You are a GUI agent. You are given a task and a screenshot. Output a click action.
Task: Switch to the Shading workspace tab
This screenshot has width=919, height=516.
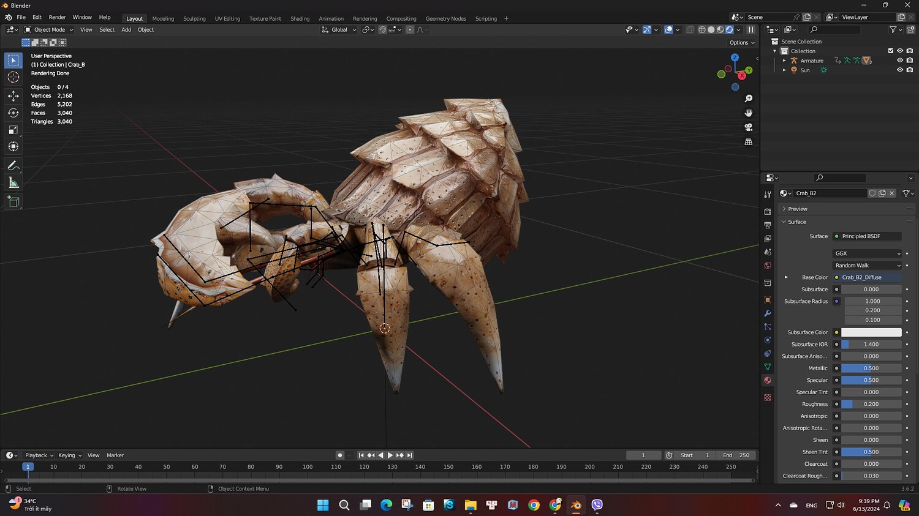[x=300, y=18]
